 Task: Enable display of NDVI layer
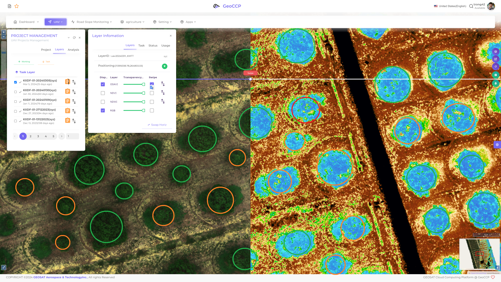coord(103,93)
